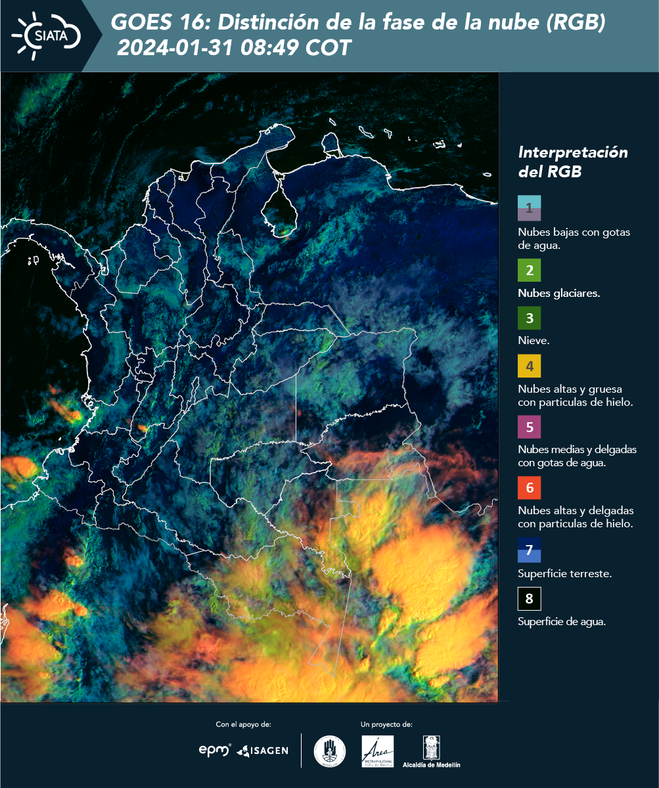
Task: Click the 'Con el apoyo de:' text
Action: tap(243, 724)
